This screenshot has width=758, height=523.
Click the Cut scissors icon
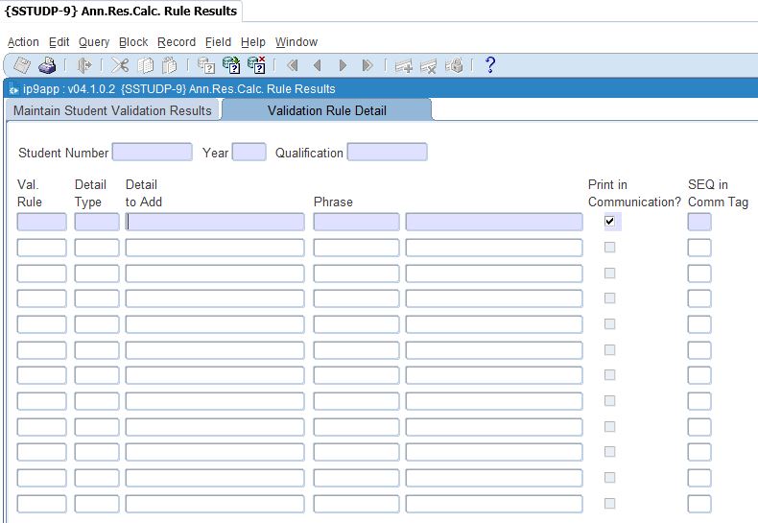point(120,65)
